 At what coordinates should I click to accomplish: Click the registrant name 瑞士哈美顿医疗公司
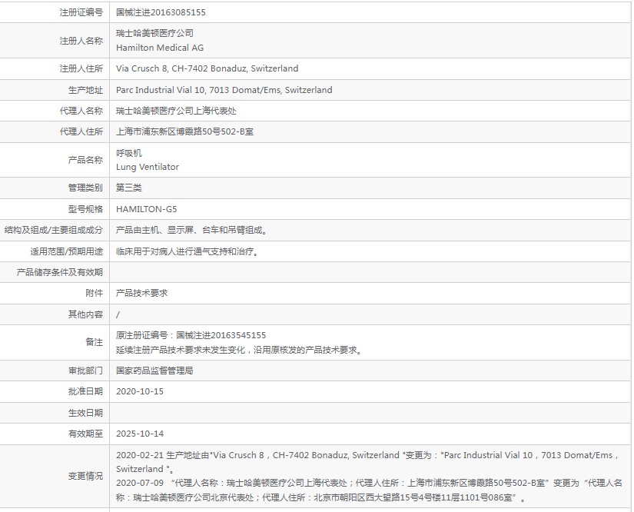pyautogui.click(x=154, y=33)
